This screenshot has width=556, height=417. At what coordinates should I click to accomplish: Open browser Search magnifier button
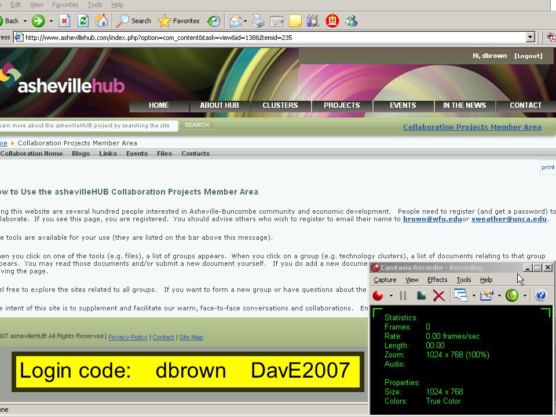tap(133, 21)
